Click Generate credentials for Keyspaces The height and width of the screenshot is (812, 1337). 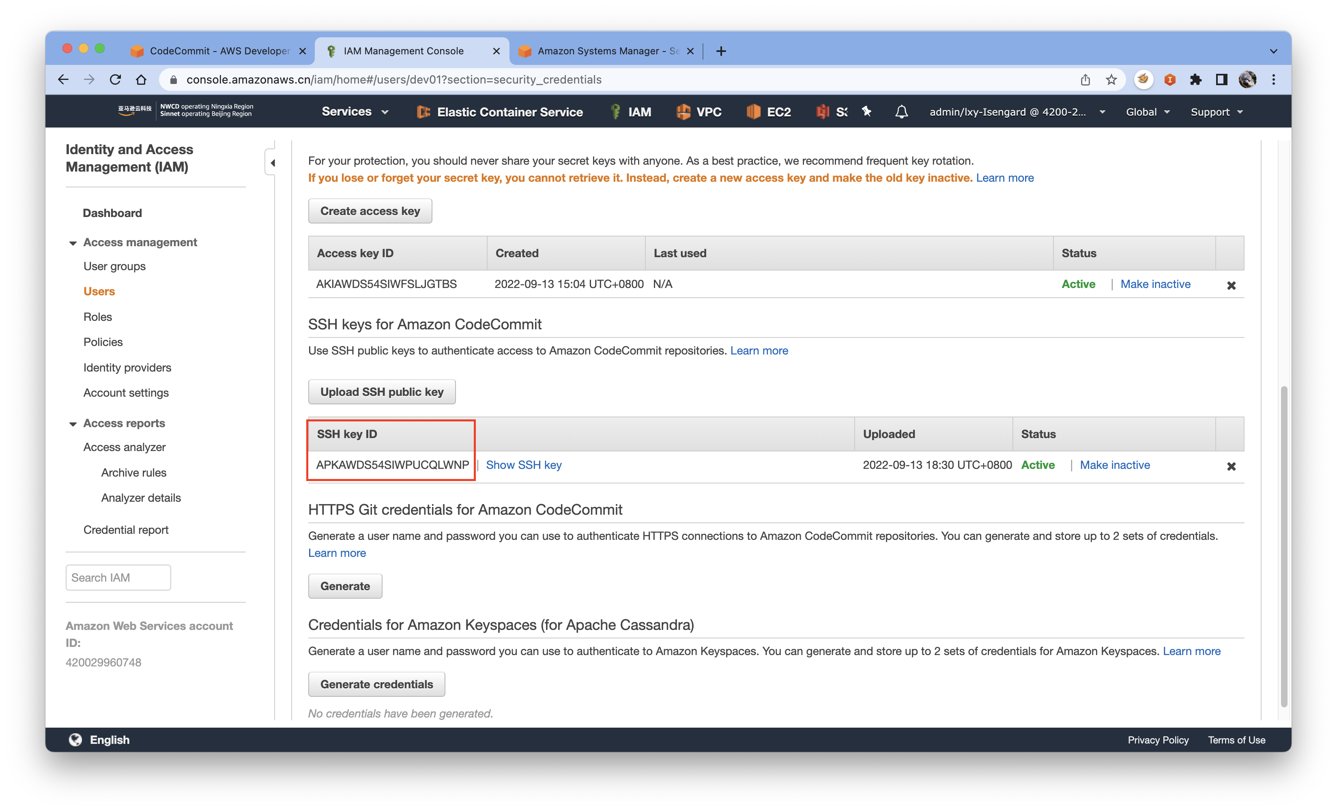pyautogui.click(x=376, y=685)
